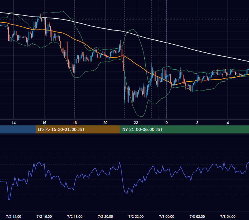This screenshot has height=220, width=249.
Task: Click the 18 hour axis label
Action: (x=75, y=123)
